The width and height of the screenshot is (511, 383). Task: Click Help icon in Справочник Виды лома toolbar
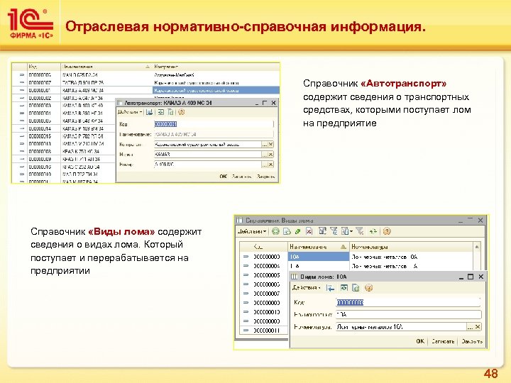[387, 231]
